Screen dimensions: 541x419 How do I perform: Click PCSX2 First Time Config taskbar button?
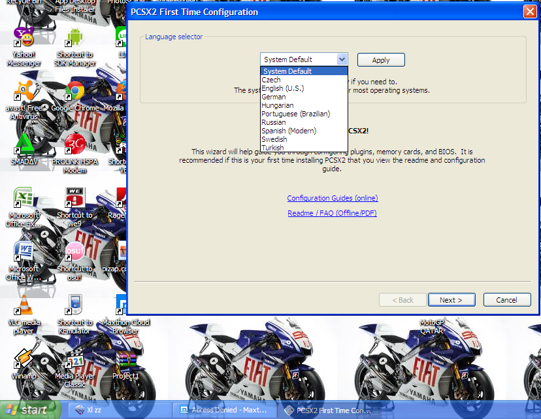pos(329,410)
